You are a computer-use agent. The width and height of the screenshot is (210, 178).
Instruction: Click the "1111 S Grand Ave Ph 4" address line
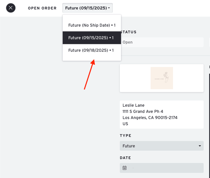click(143, 111)
